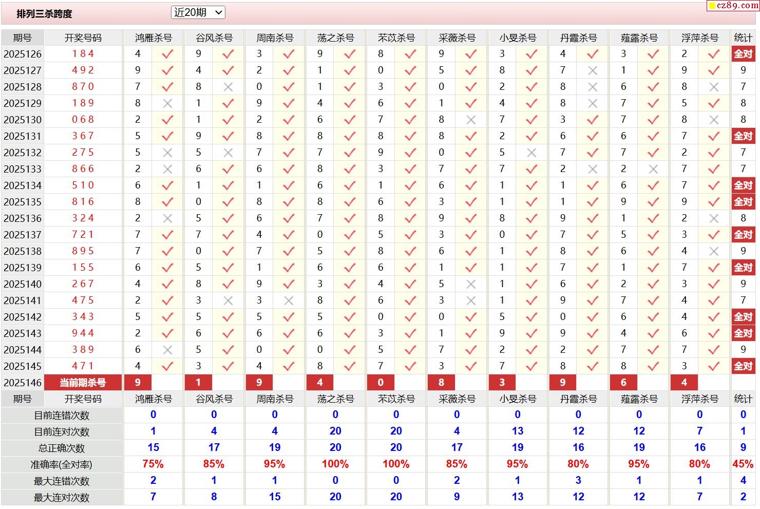Click the 75% accuracy value for 鸿雁杀号

point(153,464)
